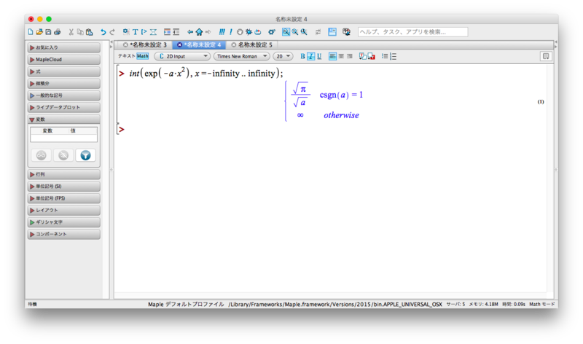This screenshot has width=583, height=344.
Task: Open the gear settings icon in the toolbar
Action: coord(272,32)
